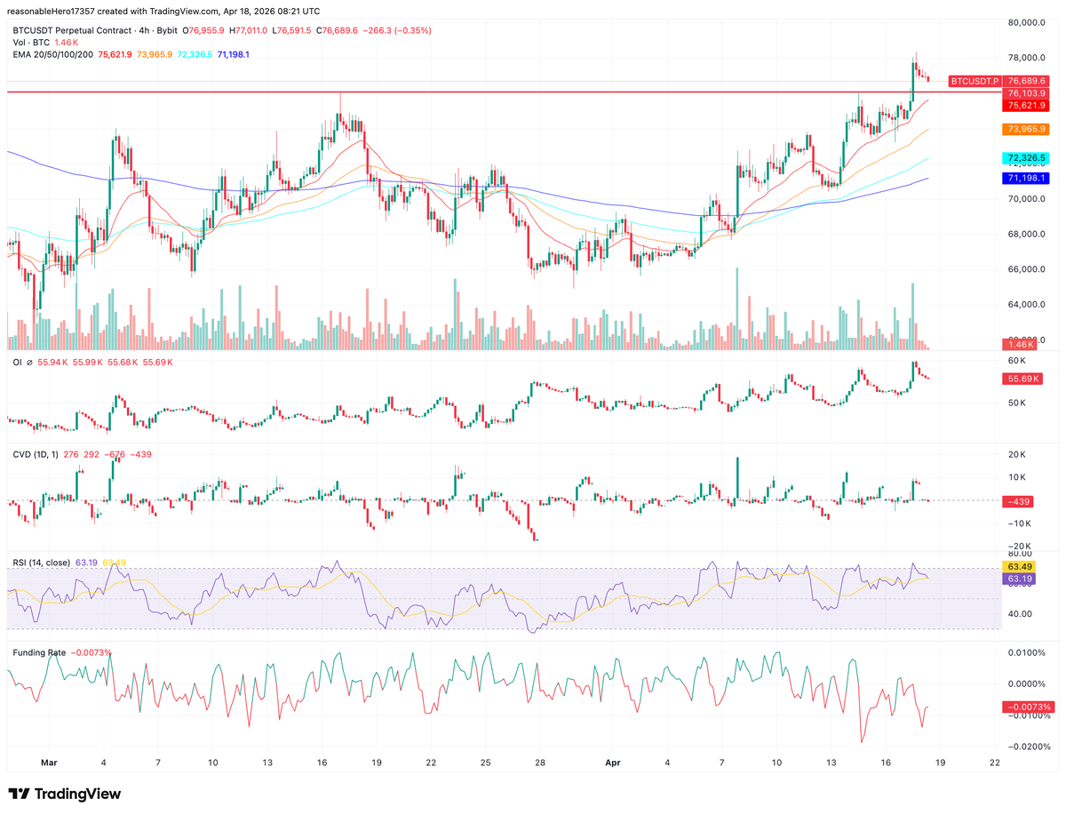
Task: Click the 25 date label on time axis
Action: point(485,763)
